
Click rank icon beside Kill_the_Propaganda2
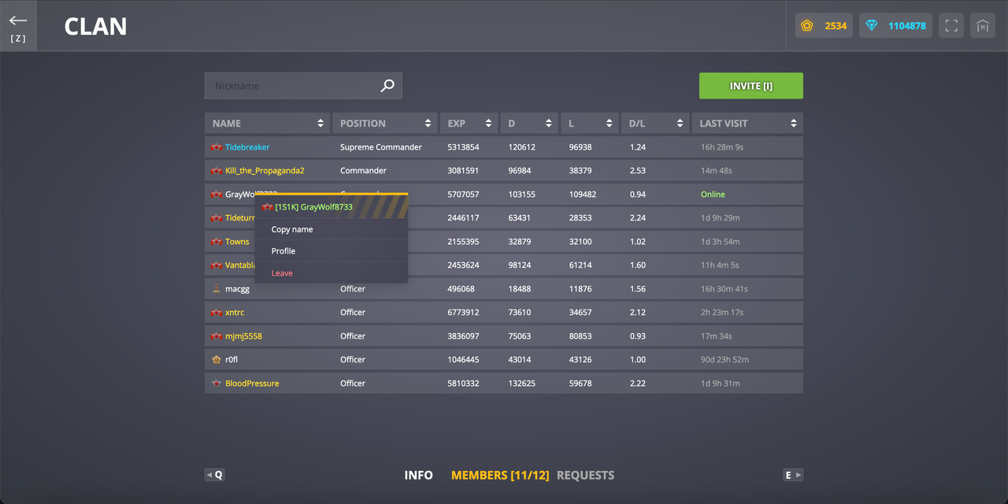(217, 171)
